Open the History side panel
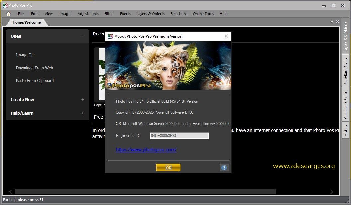Image resolution: width=351 pixels, height=205 pixels. point(346,130)
